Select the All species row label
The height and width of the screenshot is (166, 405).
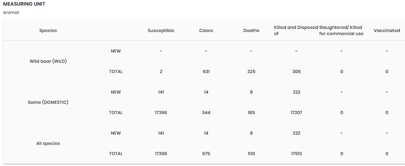(48, 143)
